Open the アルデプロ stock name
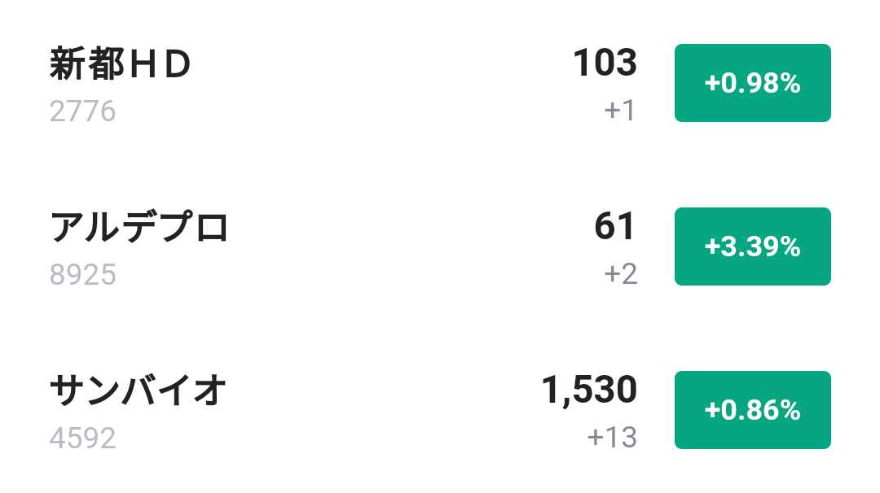 139,229
